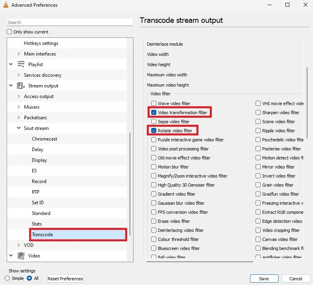This screenshot has height=285, width=313.
Task: Click the Cancel button
Action: tap(296, 279)
